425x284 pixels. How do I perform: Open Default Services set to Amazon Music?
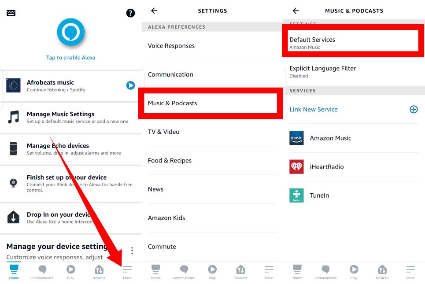[354, 41]
